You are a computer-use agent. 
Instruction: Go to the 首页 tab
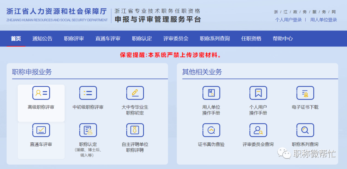point(16,38)
